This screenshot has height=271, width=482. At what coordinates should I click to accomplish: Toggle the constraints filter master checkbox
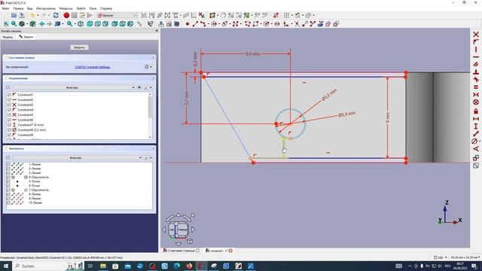pyautogui.click(x=8, y=87)
